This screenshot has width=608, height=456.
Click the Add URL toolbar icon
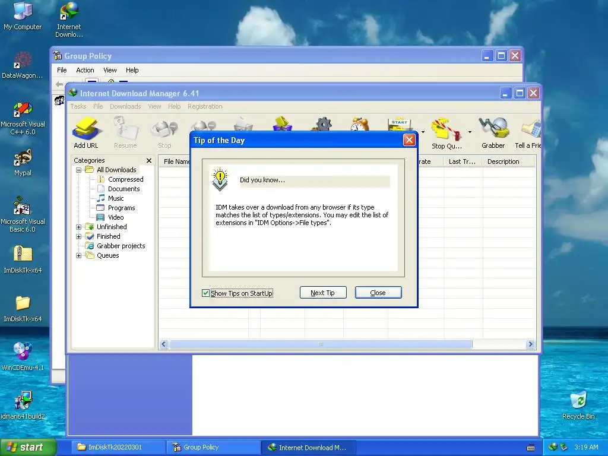click(86, 132)
